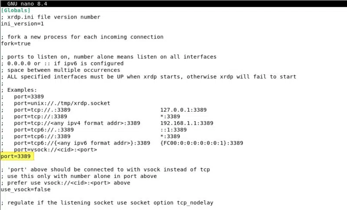
Task: Place cursor on the 192.168.1.1:3389 example
Action: [x=187, y=123]
